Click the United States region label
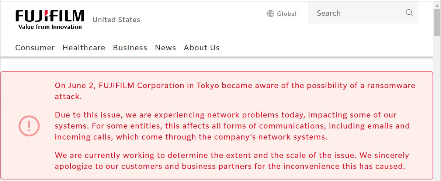 tap(116, 20)
